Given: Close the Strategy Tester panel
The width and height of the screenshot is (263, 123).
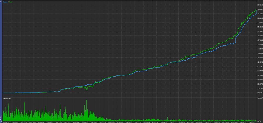Looking at the screenshot, I should click(1, 1).
